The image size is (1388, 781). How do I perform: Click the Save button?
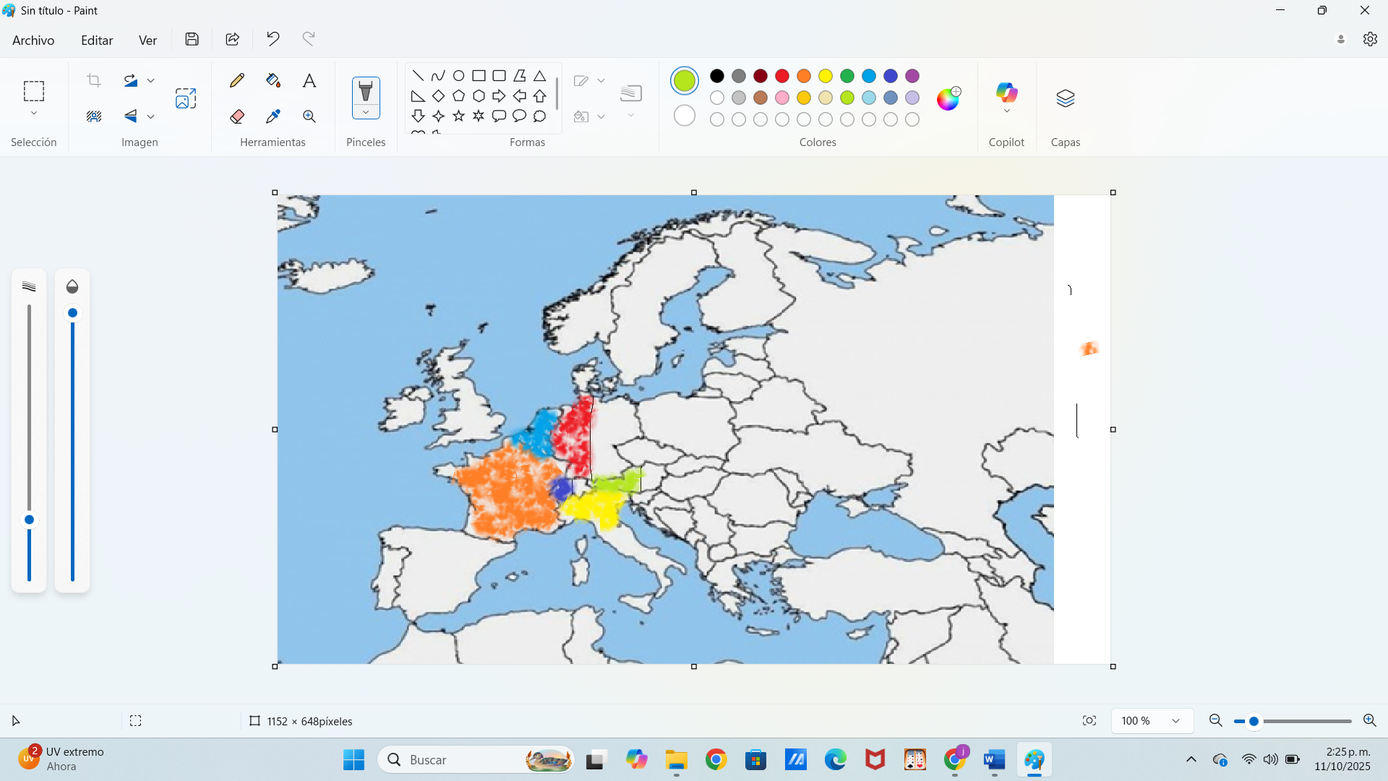click(x=192, y=39)
